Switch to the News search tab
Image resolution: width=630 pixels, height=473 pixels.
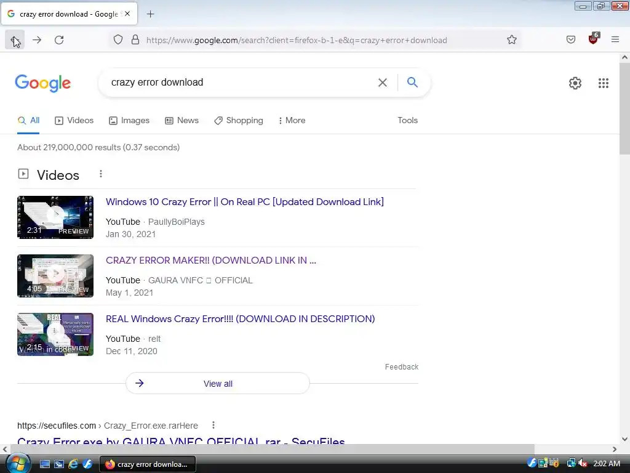(182, 120)
